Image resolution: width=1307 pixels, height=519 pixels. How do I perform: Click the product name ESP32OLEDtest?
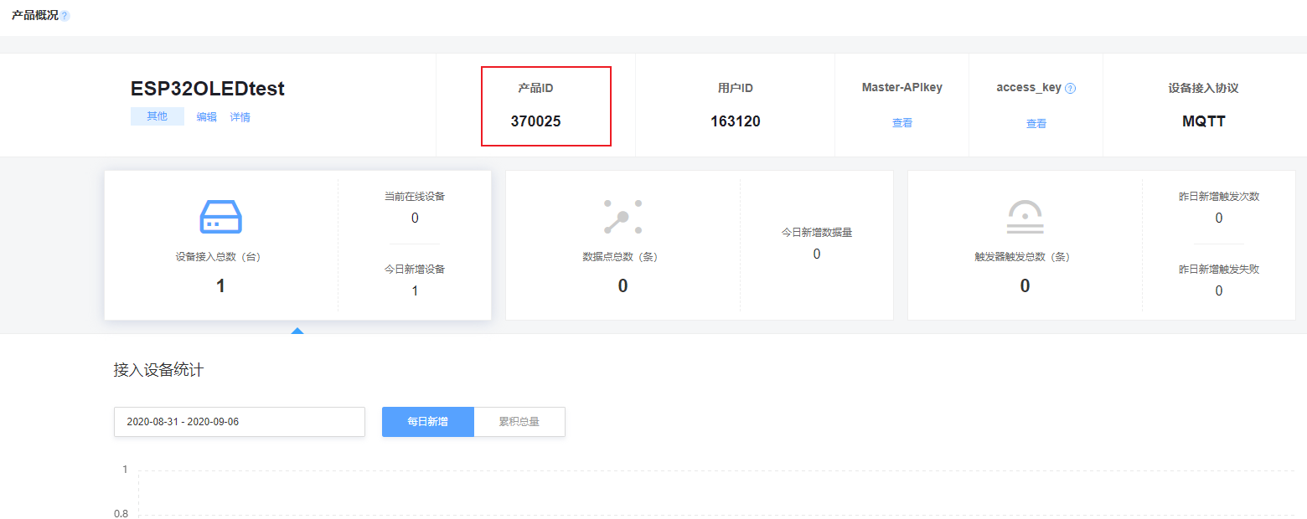point(205,88)
